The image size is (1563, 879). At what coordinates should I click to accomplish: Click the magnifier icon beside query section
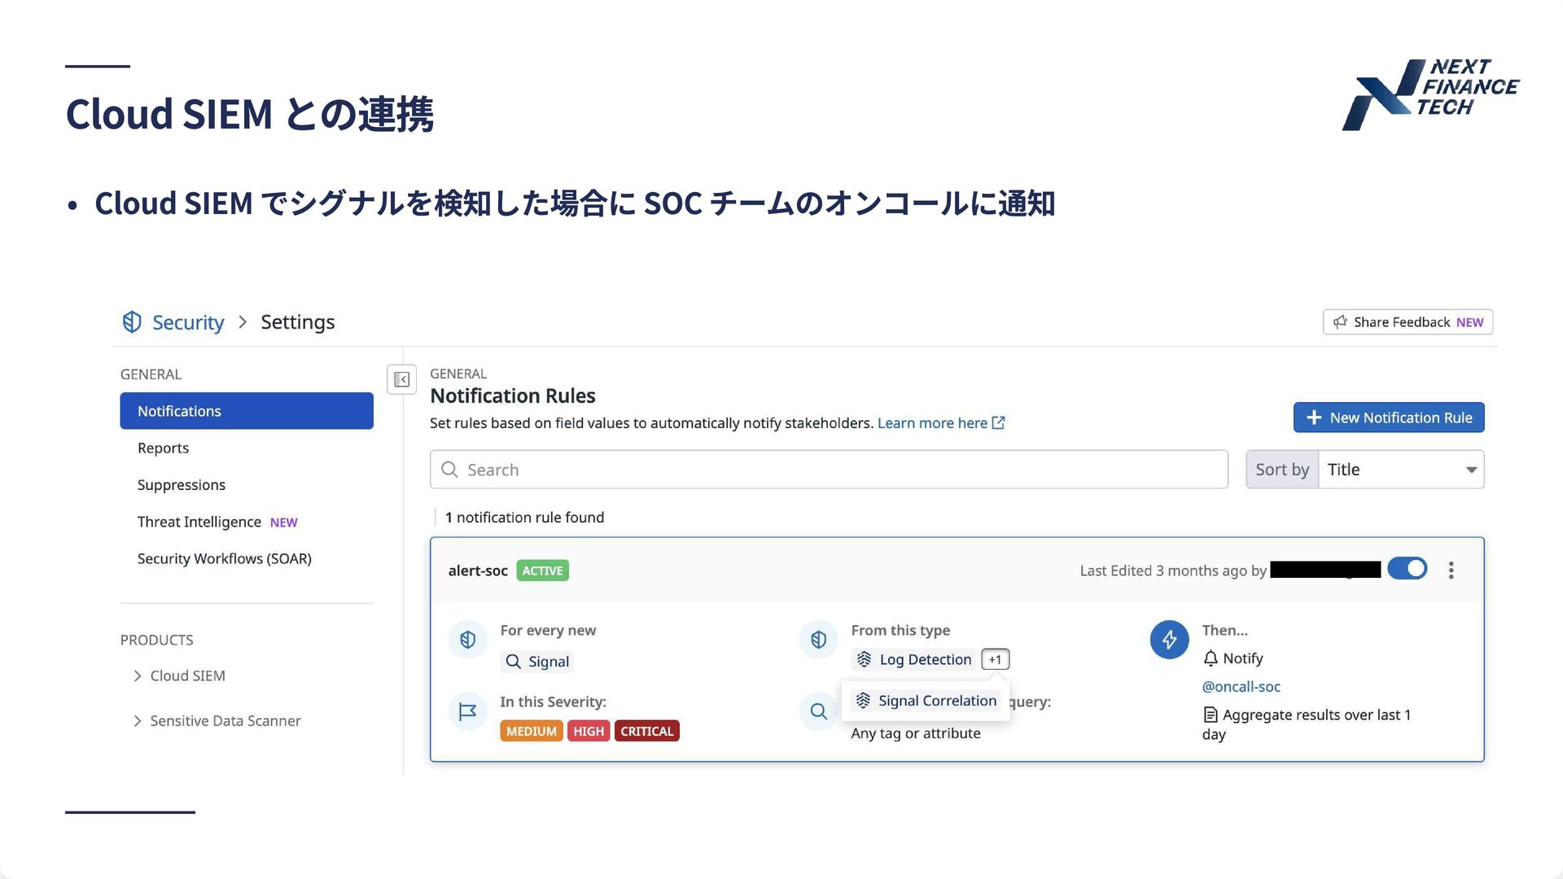818,712
